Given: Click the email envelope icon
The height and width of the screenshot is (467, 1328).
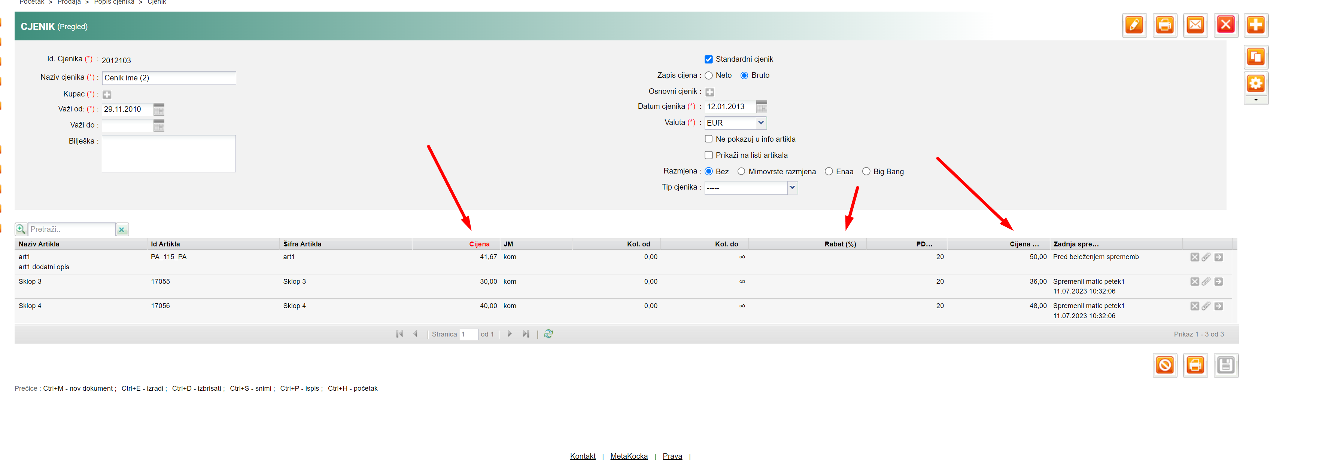Looking at the screenshot, I should (x=1195, y=25).
